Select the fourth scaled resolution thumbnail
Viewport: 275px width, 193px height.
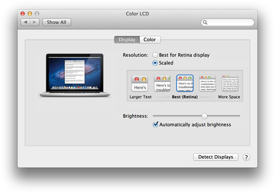click(207, 83)
